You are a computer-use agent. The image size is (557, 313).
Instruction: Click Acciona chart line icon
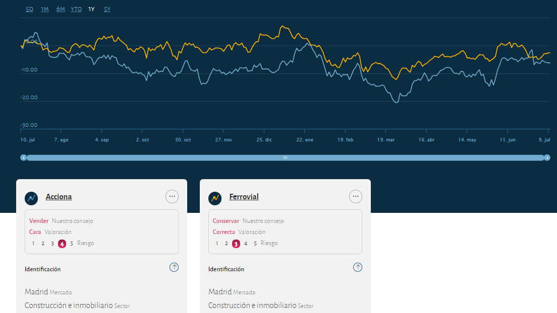coord(31,198)
